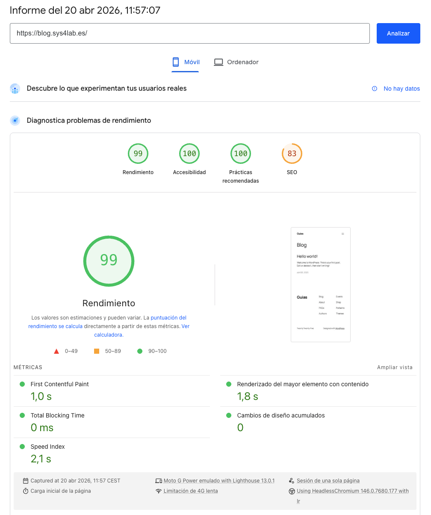Click the calendar icon next to Captured at
The height and width of the screenshot is (515, 431).
pos(26,481)
